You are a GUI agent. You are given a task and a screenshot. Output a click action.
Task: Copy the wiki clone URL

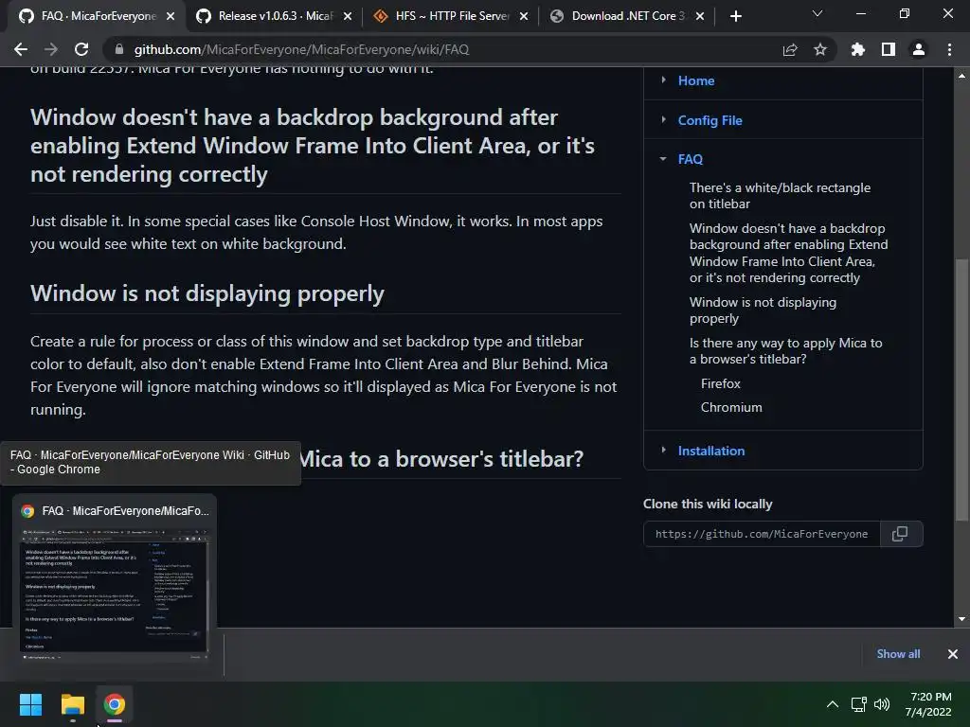pyautogui.click(x=900, y=534)
